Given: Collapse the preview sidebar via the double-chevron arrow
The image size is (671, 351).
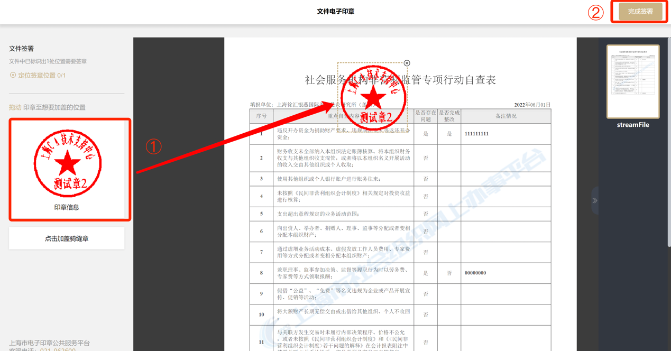Looking at the screenshot, I should click(x=594, y=200).
